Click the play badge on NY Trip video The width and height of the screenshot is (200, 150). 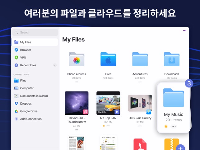click(117, 112)
